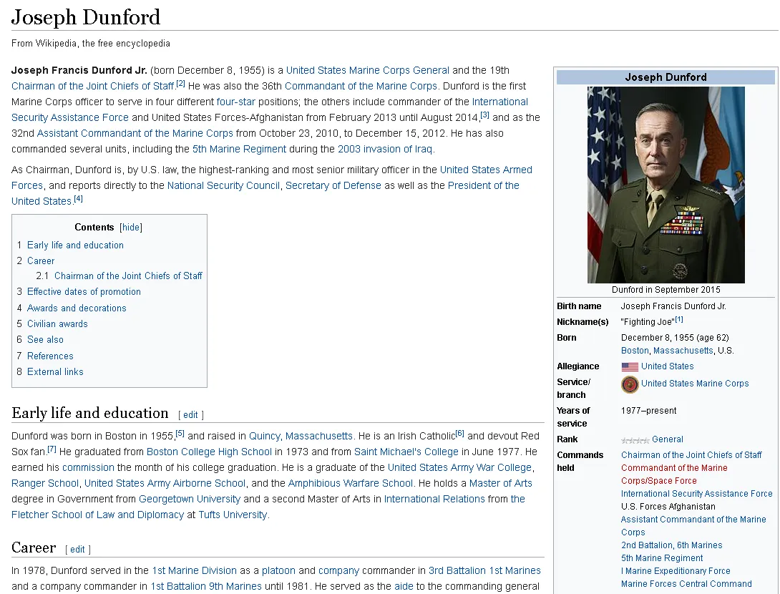
Task: Go to Awards and decorations section
Action: pos(77,308)
